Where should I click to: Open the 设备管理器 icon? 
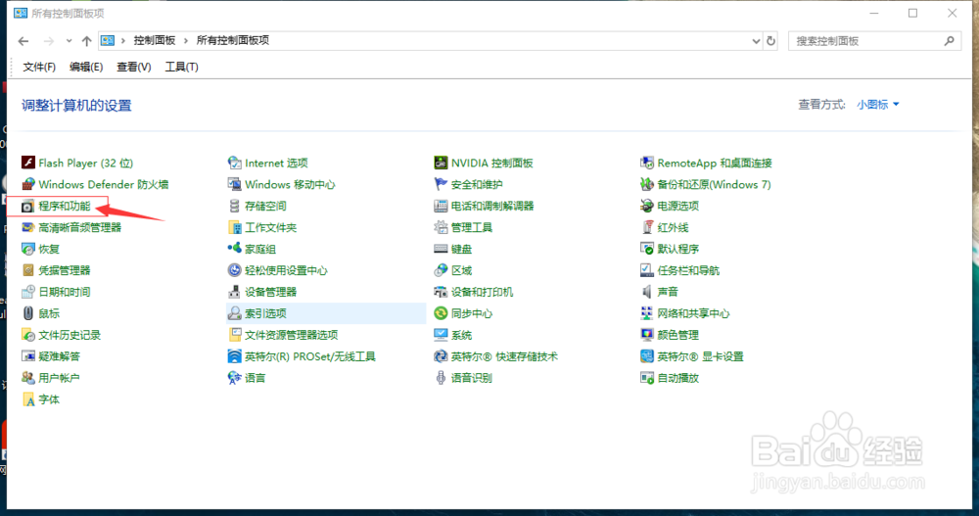point(234,292)
